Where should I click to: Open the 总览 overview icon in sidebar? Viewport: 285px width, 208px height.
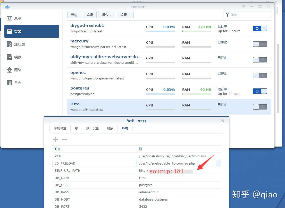(10, 19)
